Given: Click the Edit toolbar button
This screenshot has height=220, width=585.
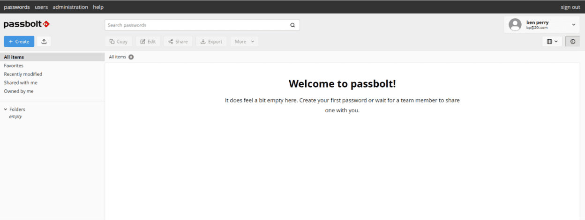Looking at the screenshot, I should point(148,42).
